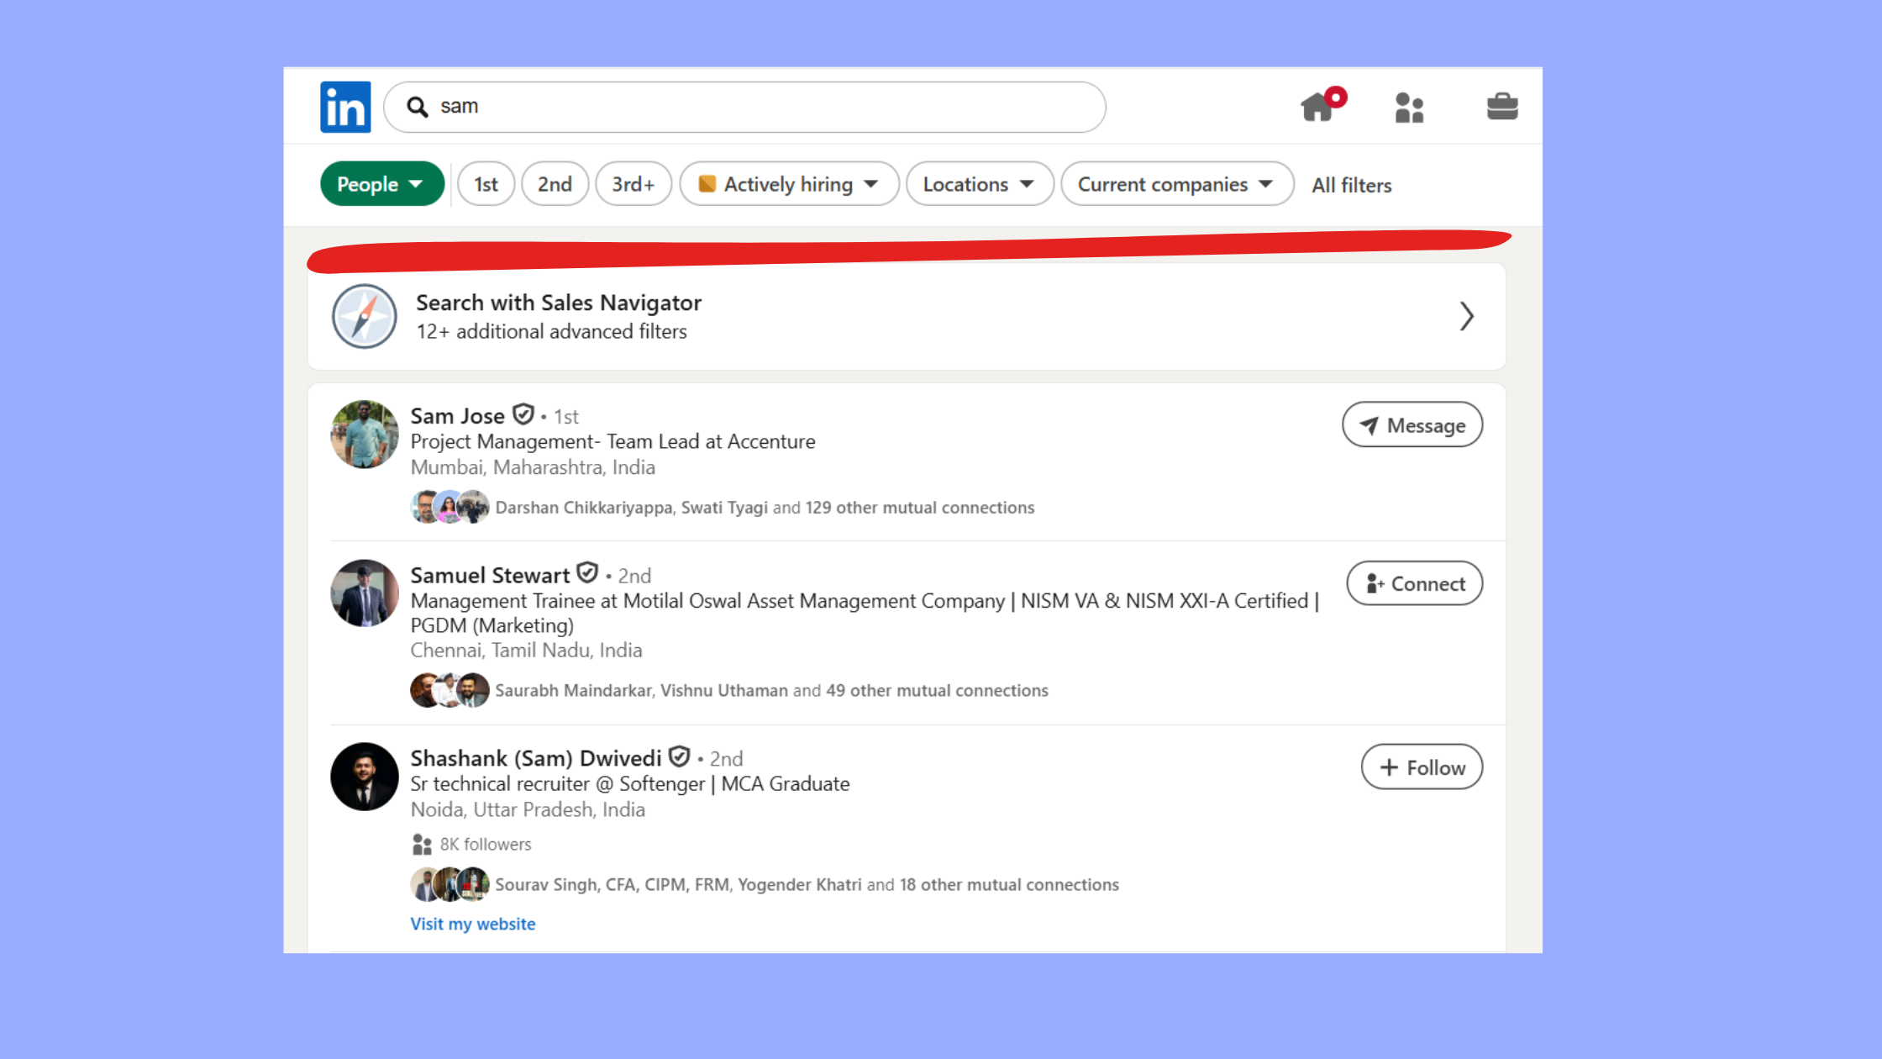Connect with Samuel Stewart
The width and height of the screenshot is (1882, 1059).
pyautogui.click(x=1415, y=583)
